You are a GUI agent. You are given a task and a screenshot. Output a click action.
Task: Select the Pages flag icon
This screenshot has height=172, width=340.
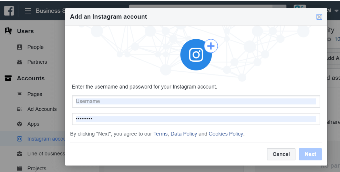[20, 94]
